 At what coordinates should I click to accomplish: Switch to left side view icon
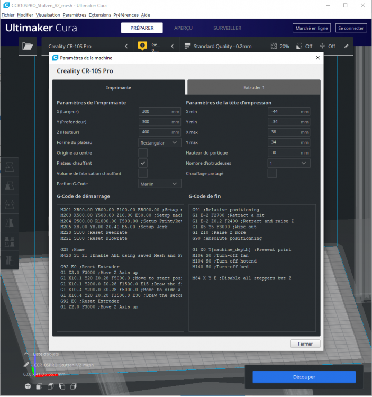tap(62, 386)
